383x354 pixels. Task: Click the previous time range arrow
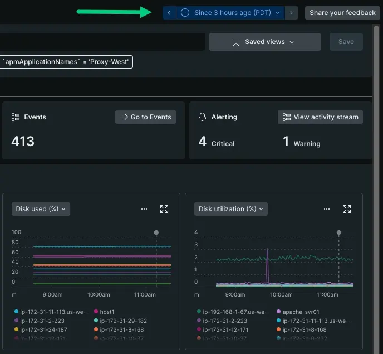[x=169, y=13]
